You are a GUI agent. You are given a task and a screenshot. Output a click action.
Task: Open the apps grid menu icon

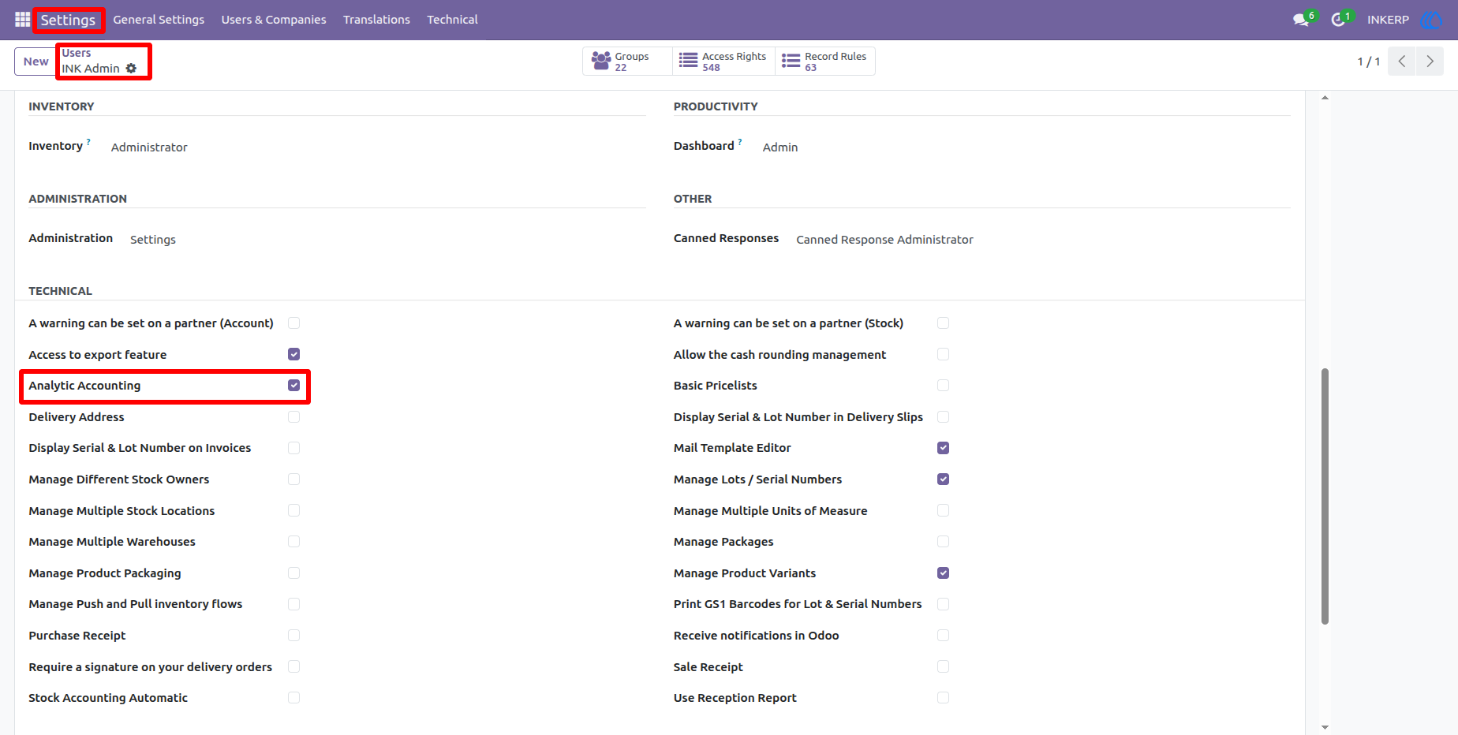[x=22, y=19]
